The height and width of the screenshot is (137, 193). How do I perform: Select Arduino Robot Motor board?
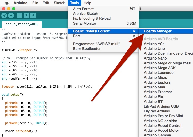[166, 130]
